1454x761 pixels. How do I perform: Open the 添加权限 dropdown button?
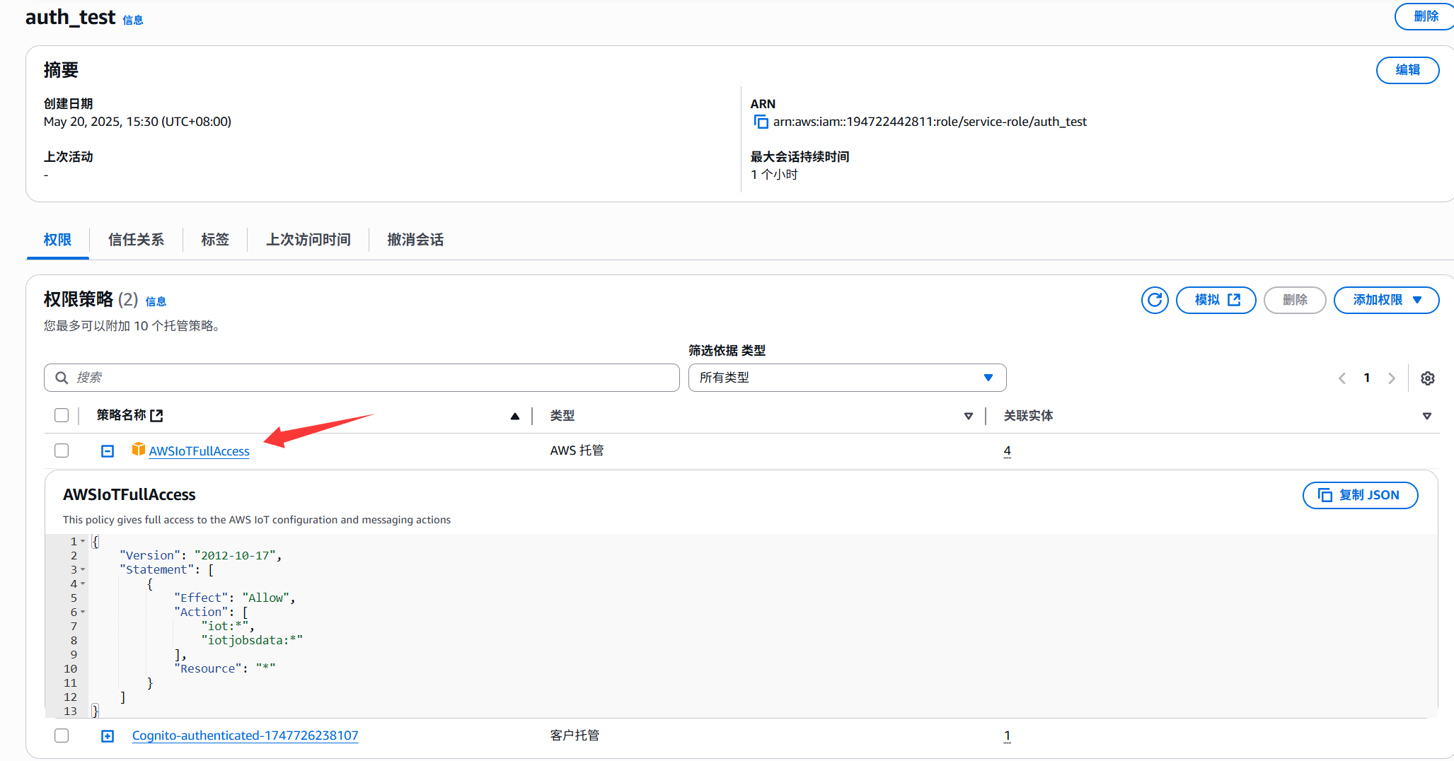tap(1385, 300)
